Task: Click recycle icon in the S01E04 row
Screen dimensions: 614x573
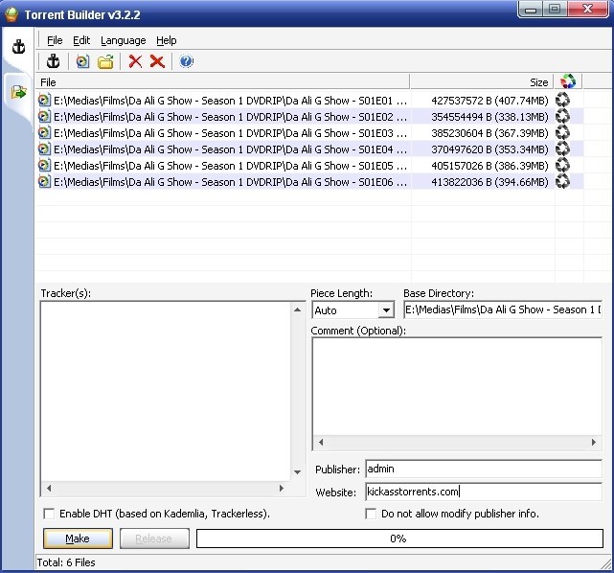Action: pos(562,149)
